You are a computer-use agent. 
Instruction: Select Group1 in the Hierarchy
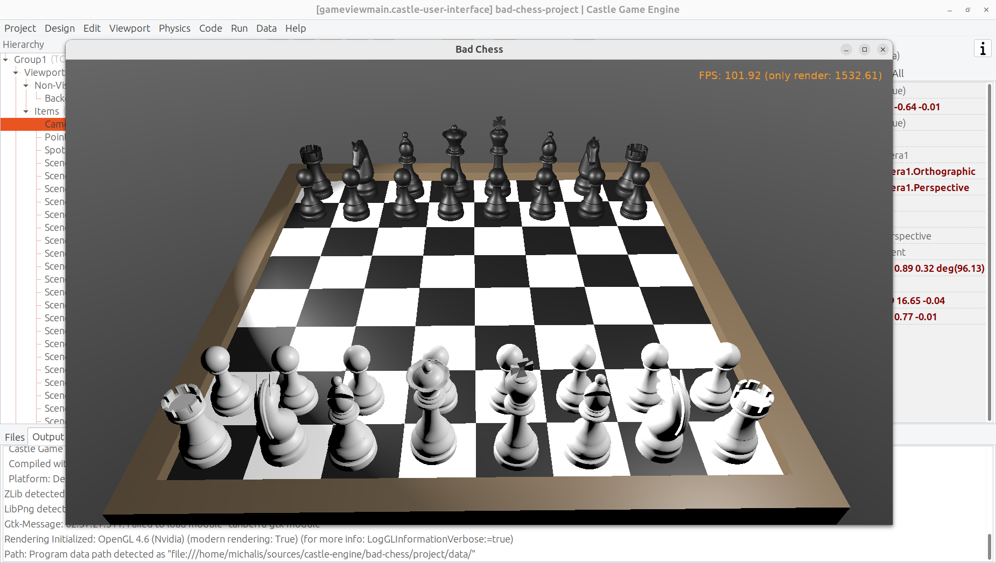click(x=30, y=59)
